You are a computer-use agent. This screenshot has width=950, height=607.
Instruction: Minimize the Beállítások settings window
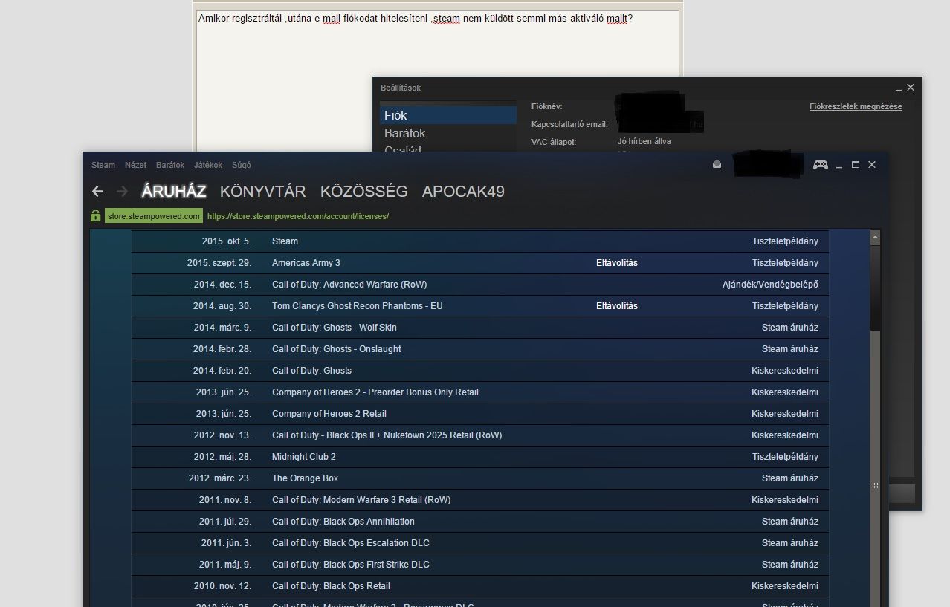pos(899,88)
